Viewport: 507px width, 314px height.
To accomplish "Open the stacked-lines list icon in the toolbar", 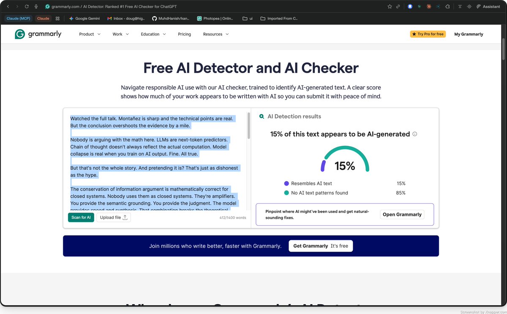I will click(459, 6).
